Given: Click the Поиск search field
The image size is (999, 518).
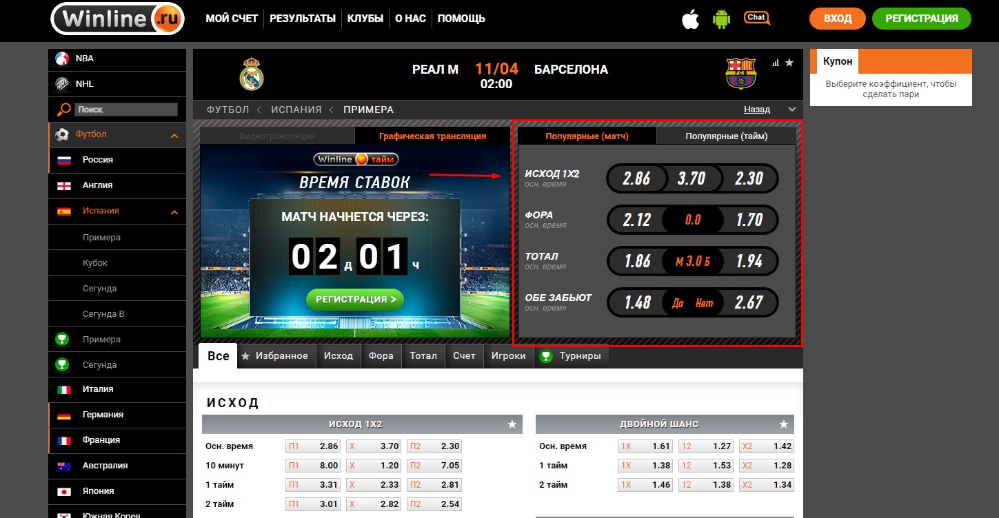Looking at the screenshot, I should tap(125, 110).
